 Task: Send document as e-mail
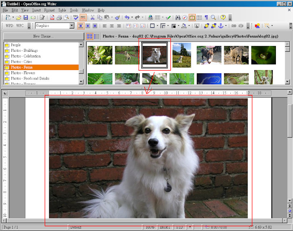pos(33,18)
